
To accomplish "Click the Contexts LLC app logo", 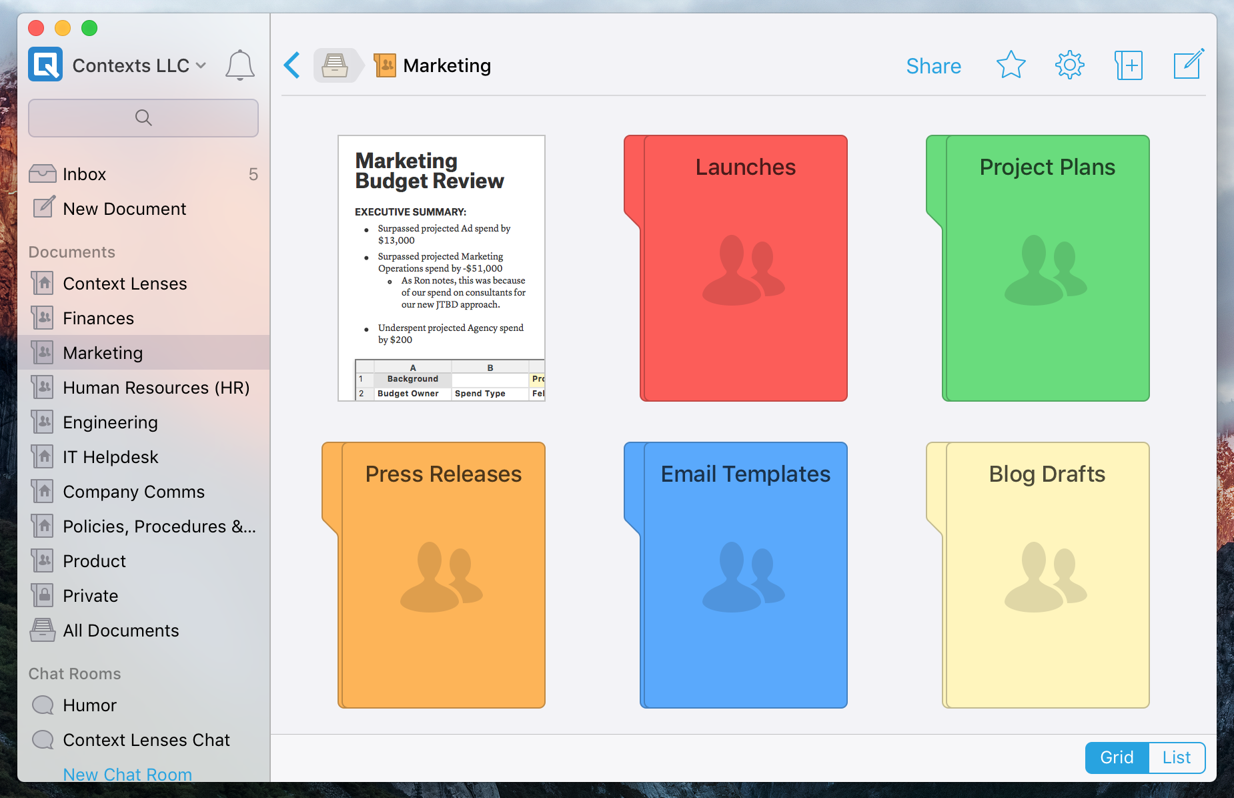I will click(x=45, y=65).
